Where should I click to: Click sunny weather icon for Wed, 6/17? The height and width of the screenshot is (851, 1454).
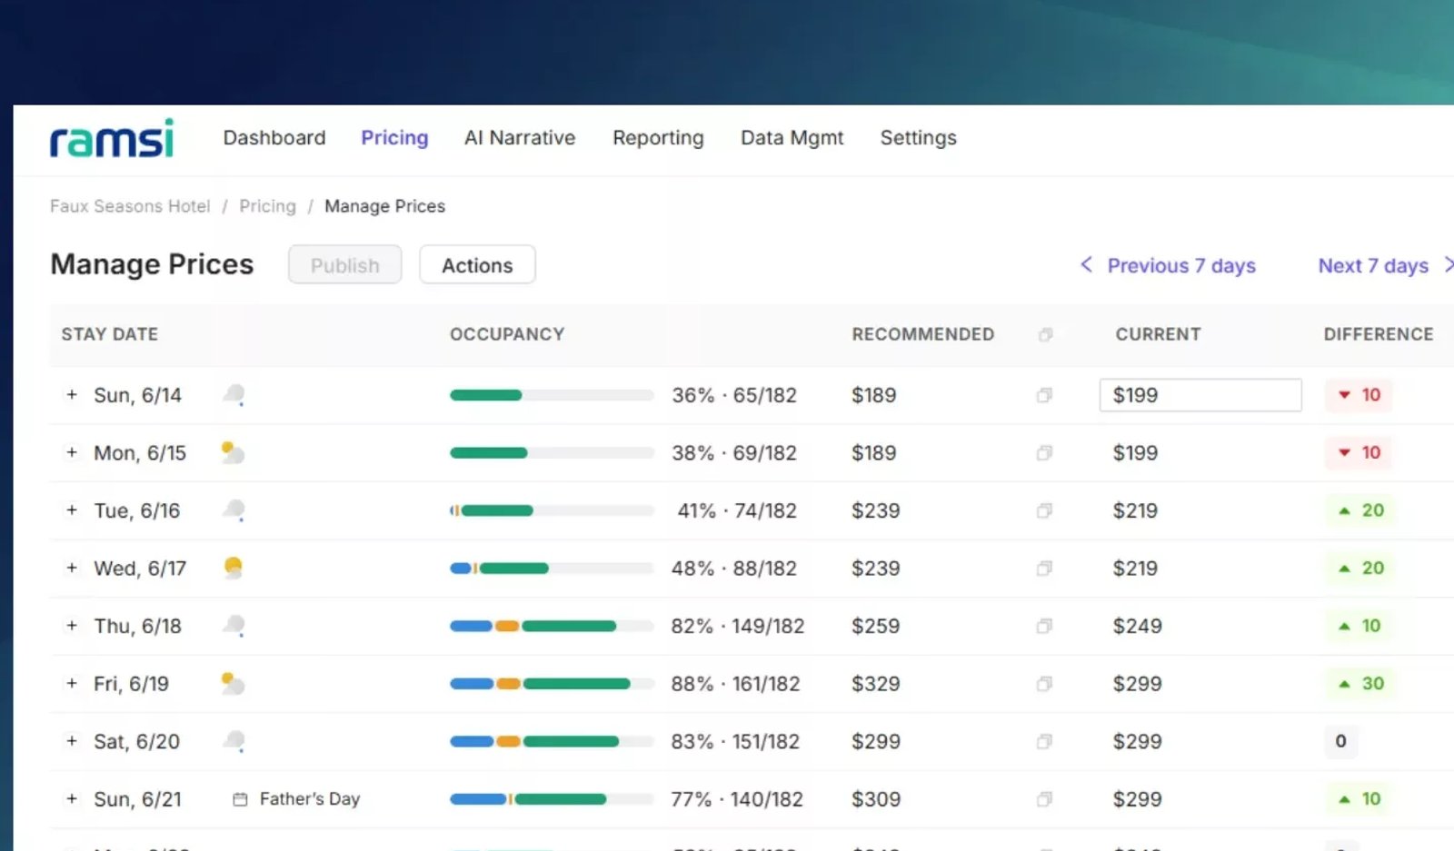(x=233, y=568)
